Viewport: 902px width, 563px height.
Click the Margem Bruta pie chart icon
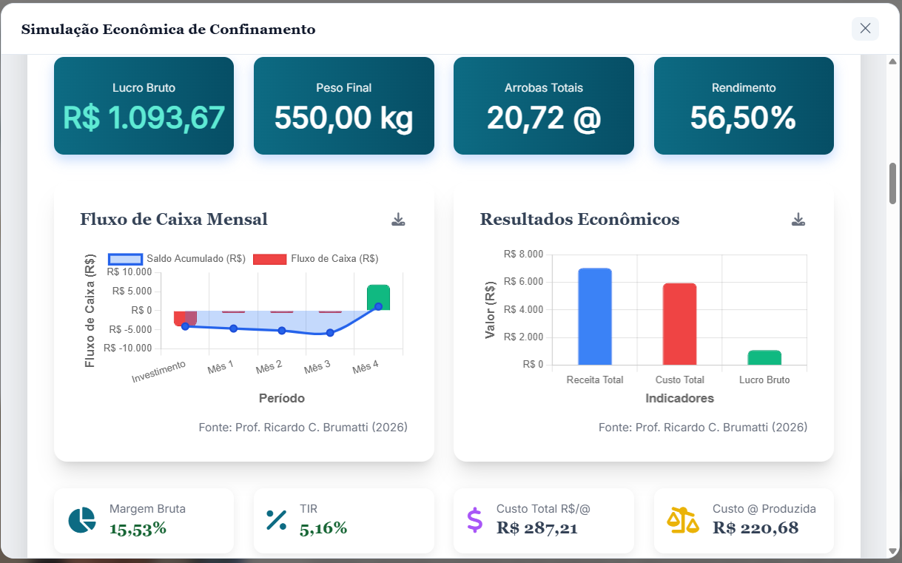point(81,520)
